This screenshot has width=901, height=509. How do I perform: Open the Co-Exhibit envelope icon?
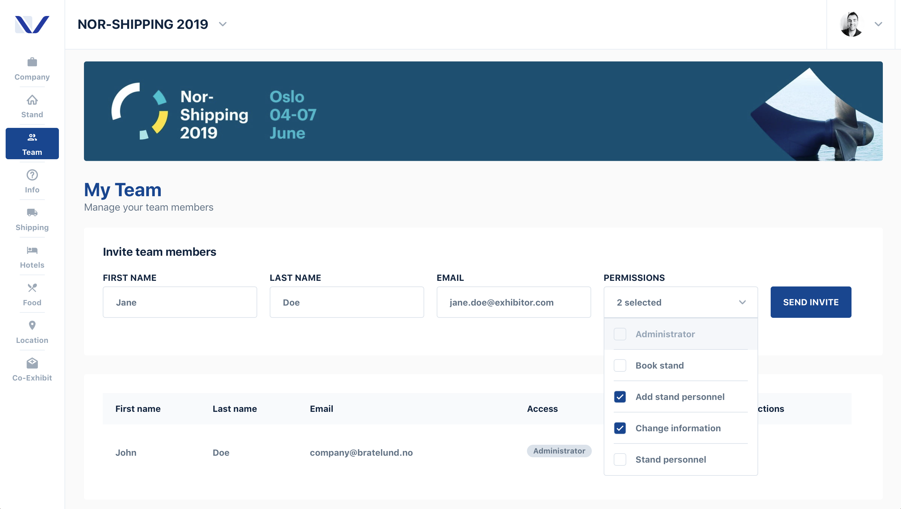point(32,363)
